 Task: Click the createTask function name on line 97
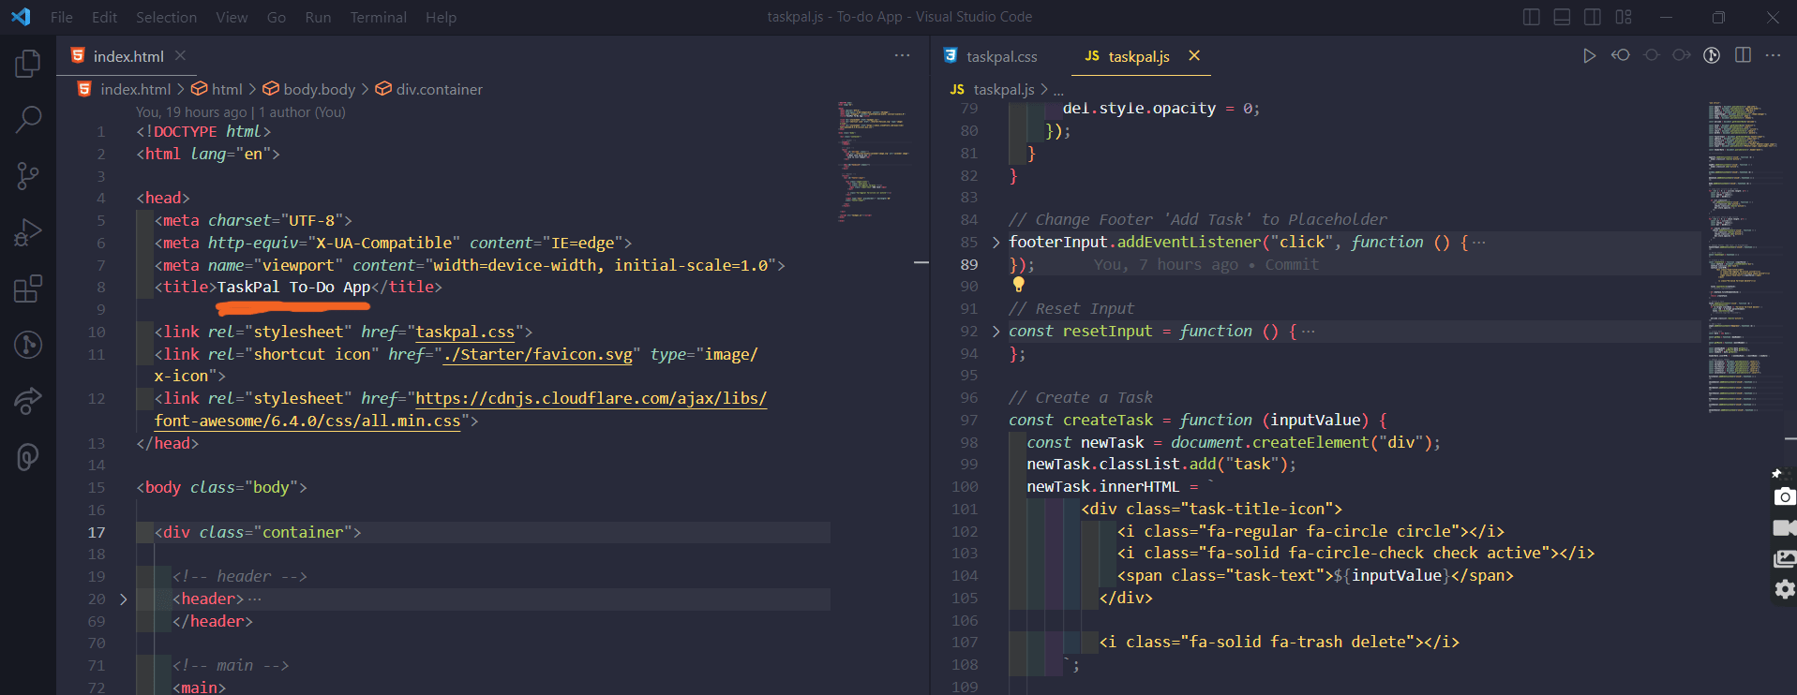point(1108,421)
